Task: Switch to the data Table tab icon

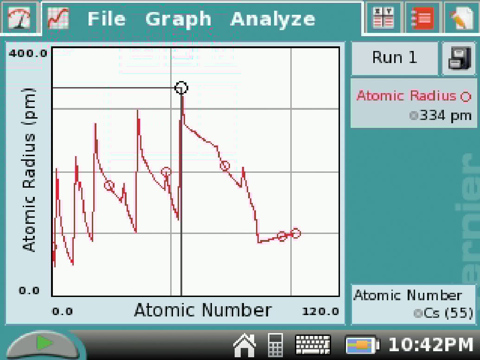Action: 383,18
